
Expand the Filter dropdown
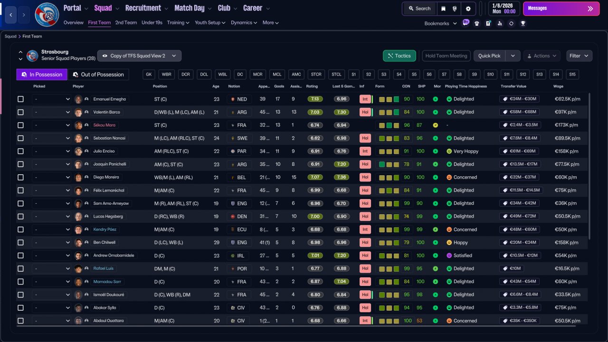click(579, 56)
